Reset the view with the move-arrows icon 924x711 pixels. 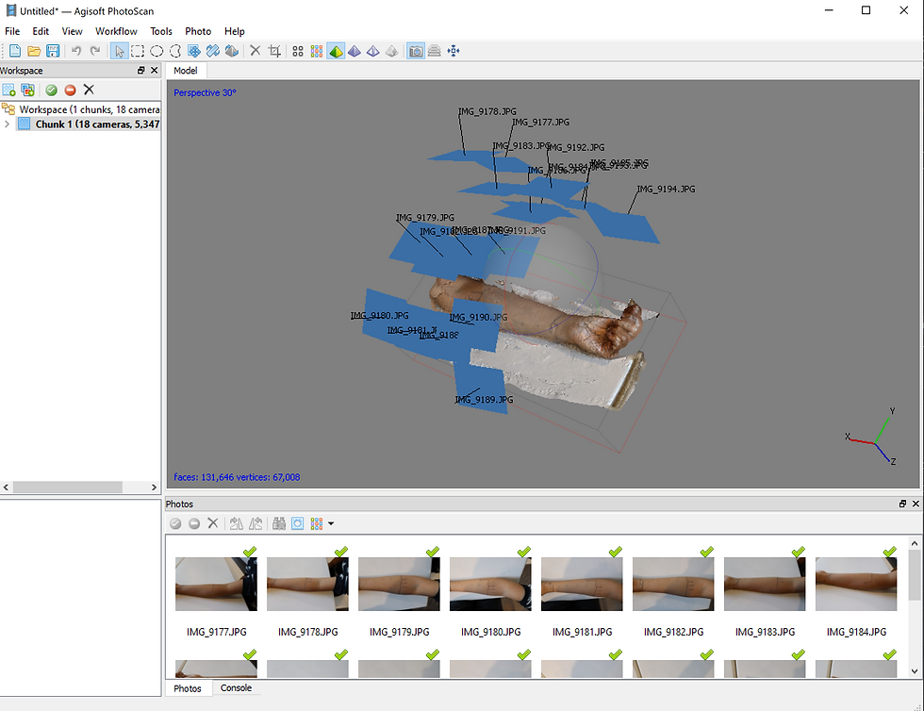[454, 51]
